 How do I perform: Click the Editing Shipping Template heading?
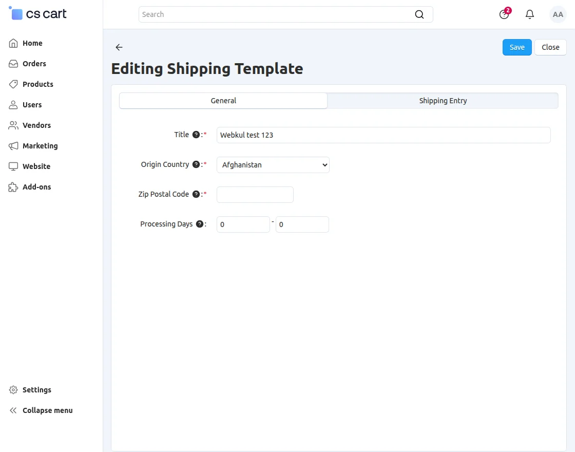(x=207, y=69)
